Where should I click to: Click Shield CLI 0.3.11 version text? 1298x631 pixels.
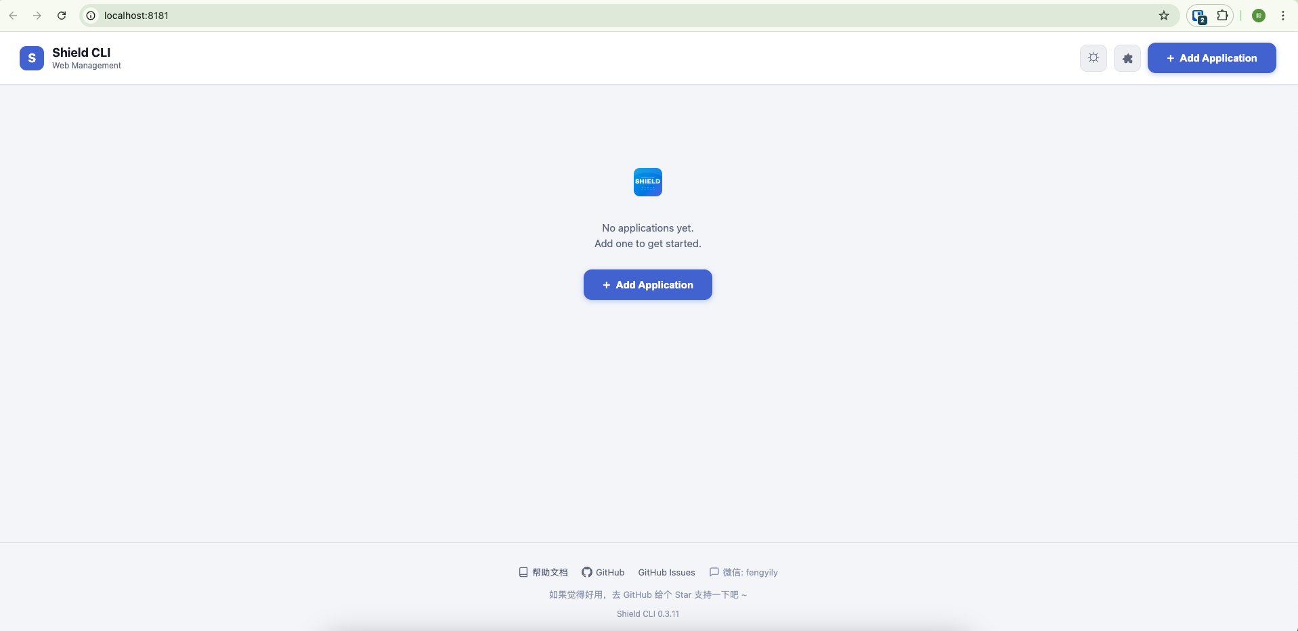click(x=648, y=614)
